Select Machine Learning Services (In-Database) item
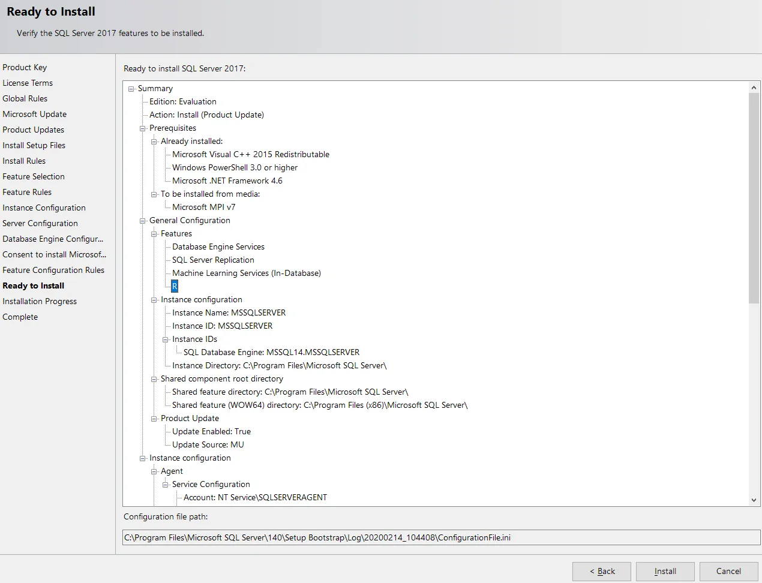Screen dimensions: 762x583 [247, 273]
